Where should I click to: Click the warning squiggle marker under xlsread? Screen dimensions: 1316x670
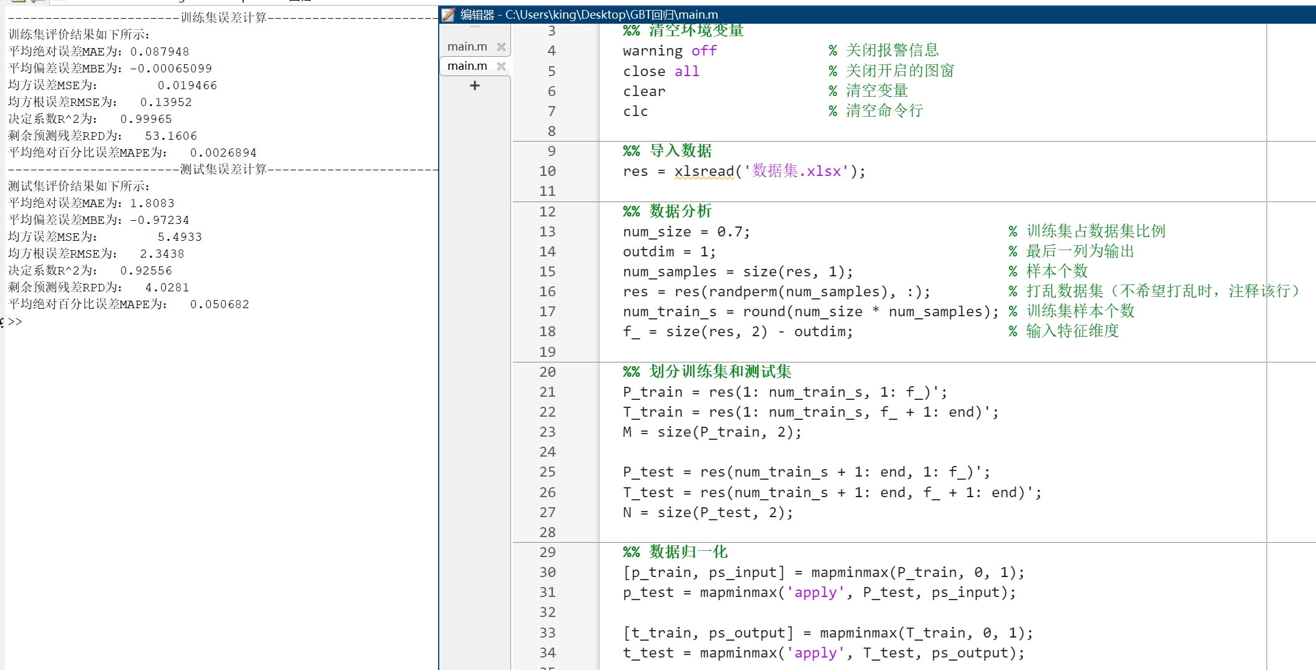(x=704, y=180)
